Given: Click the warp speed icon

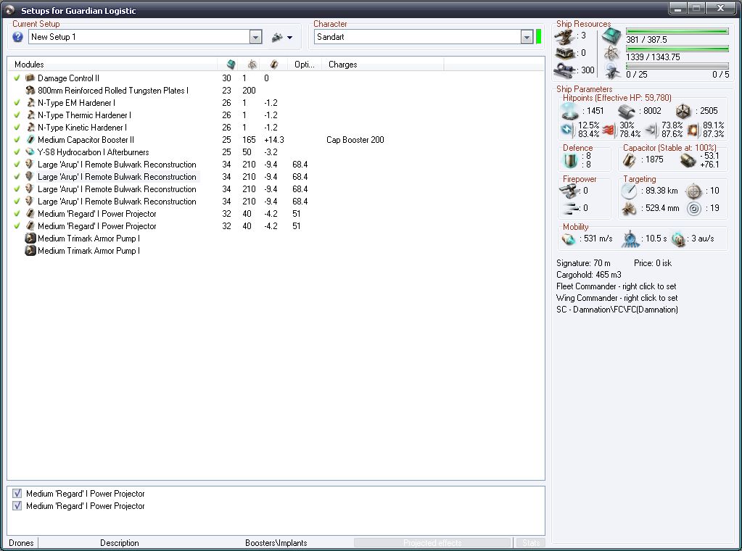Looking at the screenshot, I should 678,239.
